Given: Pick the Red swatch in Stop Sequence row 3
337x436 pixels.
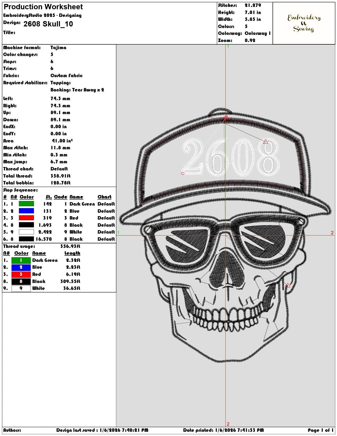Looking at the screenshot, I should click(x=26, y=218).
